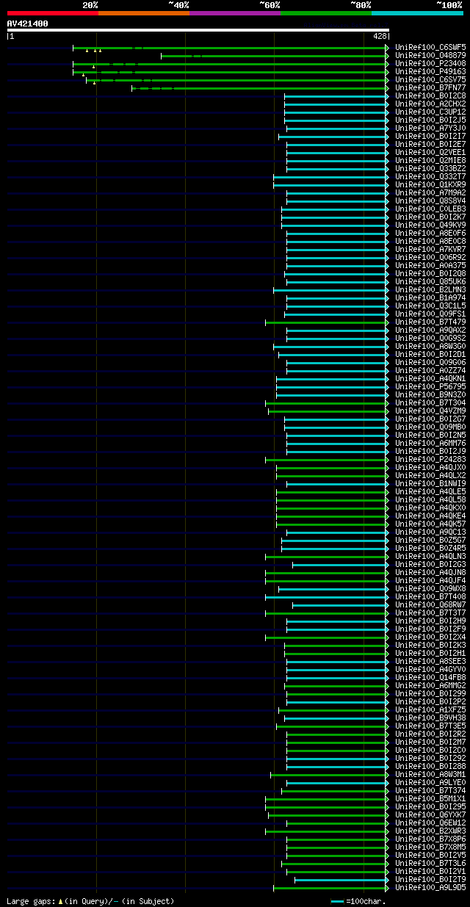
Task: Select the UniRef100_A2CHX2 label
Action: 430,104
